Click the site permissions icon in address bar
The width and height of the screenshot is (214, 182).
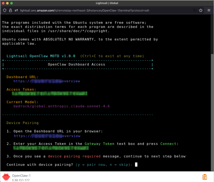pyautogui.click(x=16, y=10)
